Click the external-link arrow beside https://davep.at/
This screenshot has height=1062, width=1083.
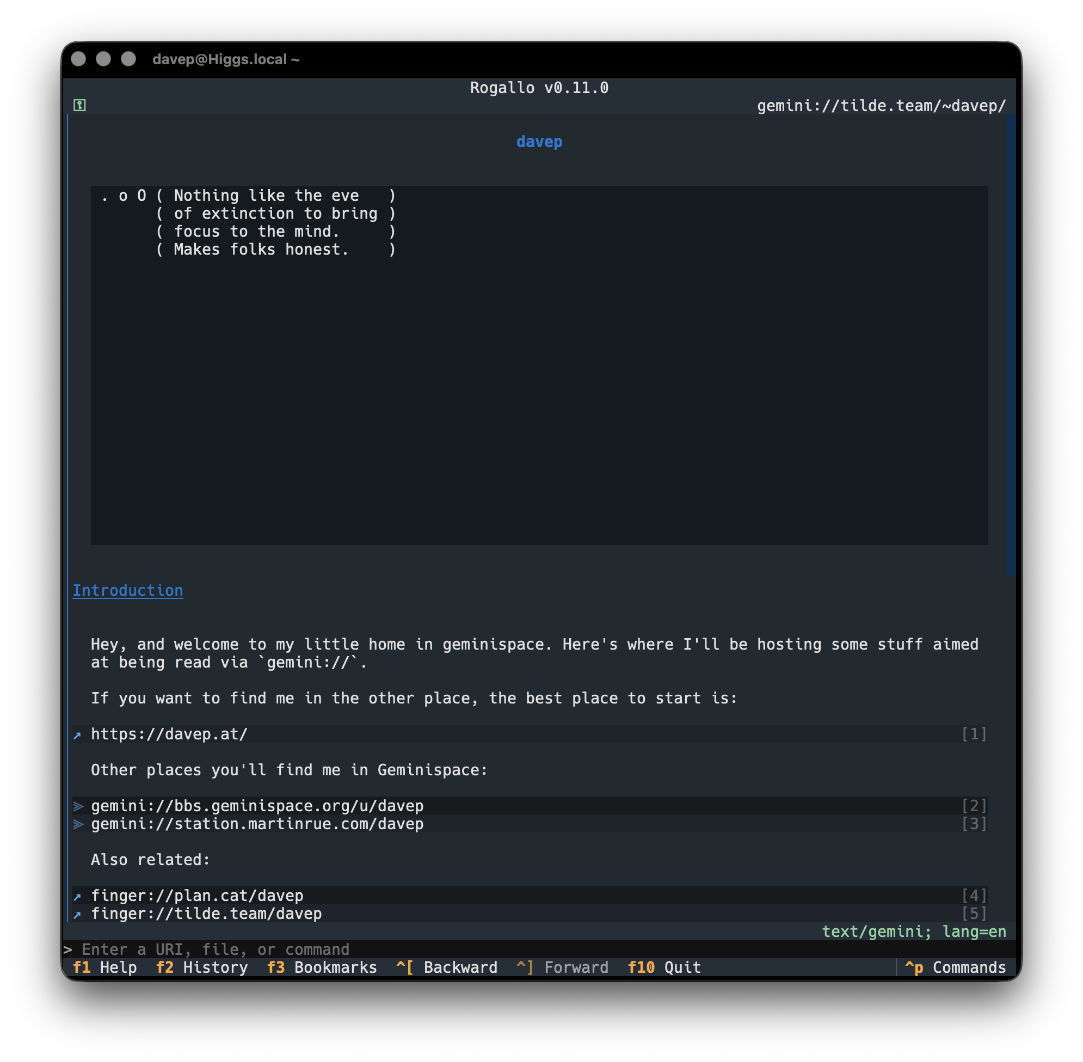(78, 735)
